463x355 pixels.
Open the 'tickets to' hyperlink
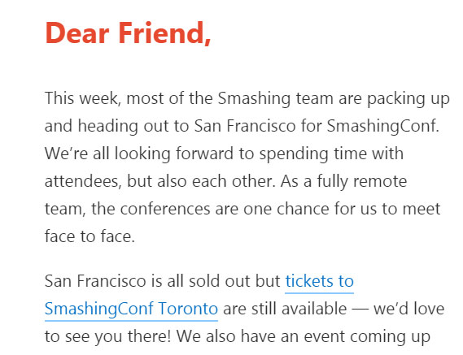point(319,281)
